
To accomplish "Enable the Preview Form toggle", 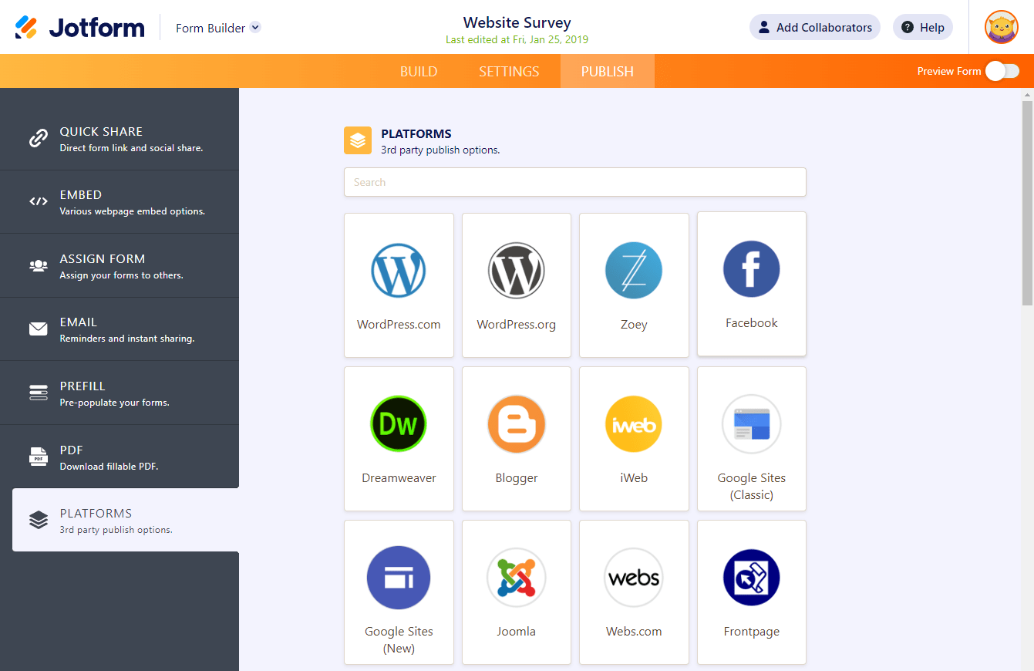I will pos(1002,70).
